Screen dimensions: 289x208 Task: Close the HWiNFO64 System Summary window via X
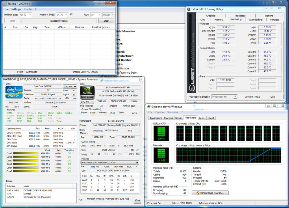(x=141, y=80)
